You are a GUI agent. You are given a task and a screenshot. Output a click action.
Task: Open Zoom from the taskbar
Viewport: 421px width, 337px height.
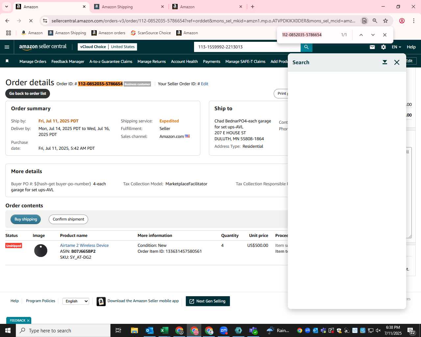[x=224, y=330]
